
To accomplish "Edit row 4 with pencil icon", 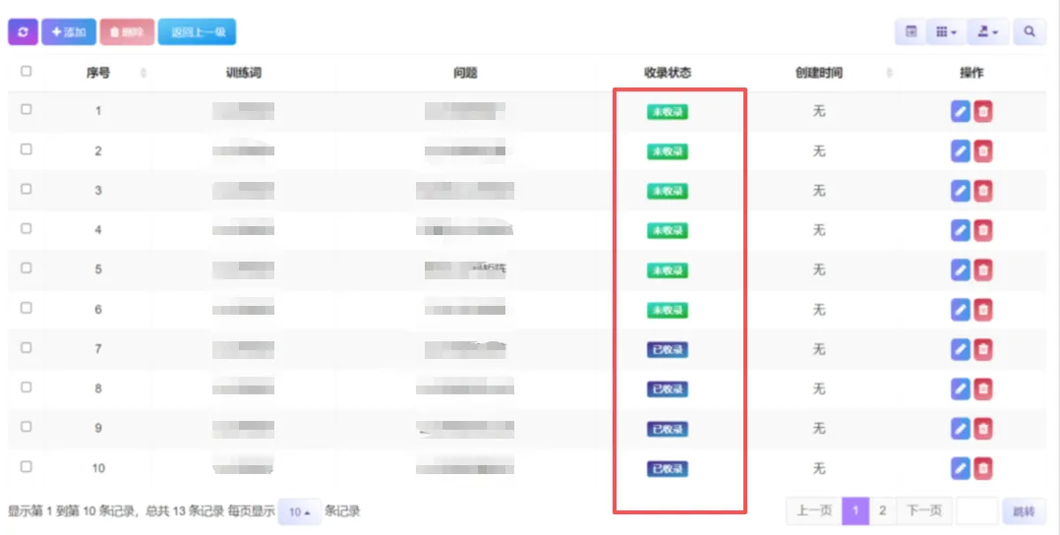I will pyautogui.click(x=960, y=230).
